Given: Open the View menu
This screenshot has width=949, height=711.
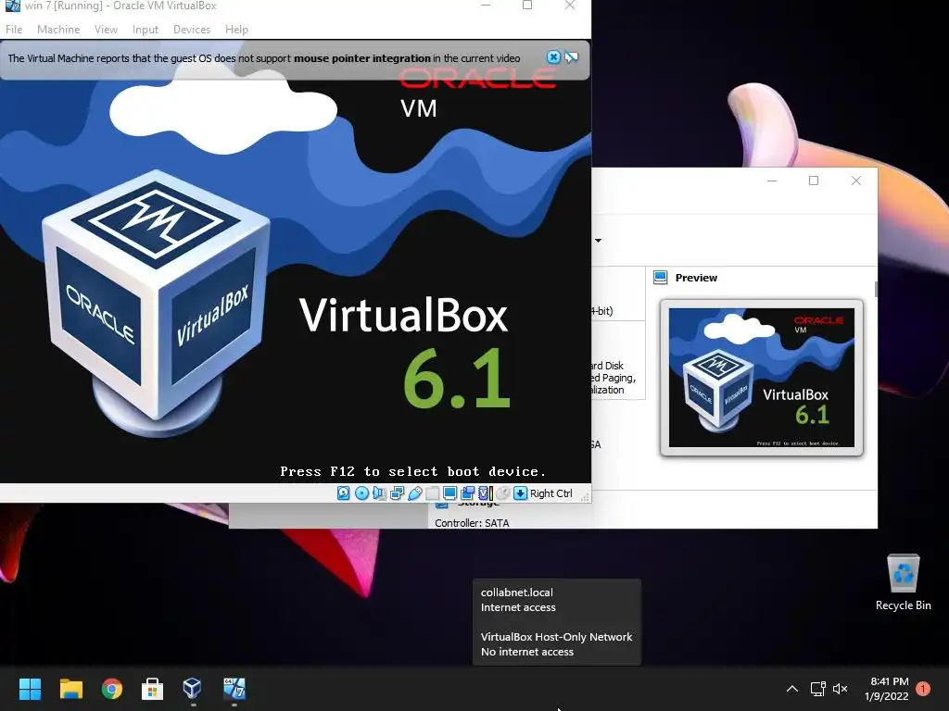Looking at the screenshot, I should click(106, 29).
